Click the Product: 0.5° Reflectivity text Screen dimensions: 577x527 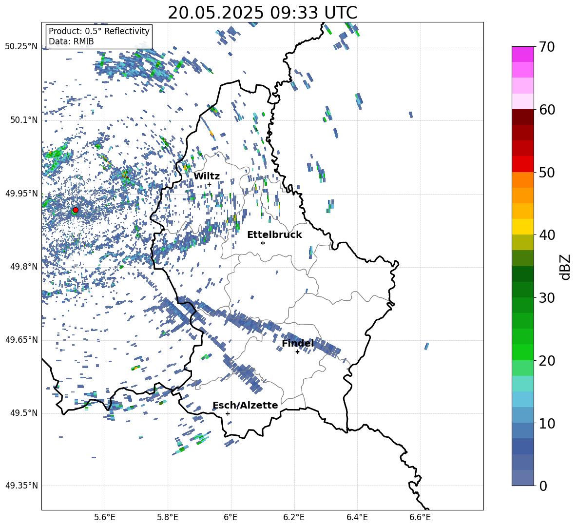[x=99, y=31]
